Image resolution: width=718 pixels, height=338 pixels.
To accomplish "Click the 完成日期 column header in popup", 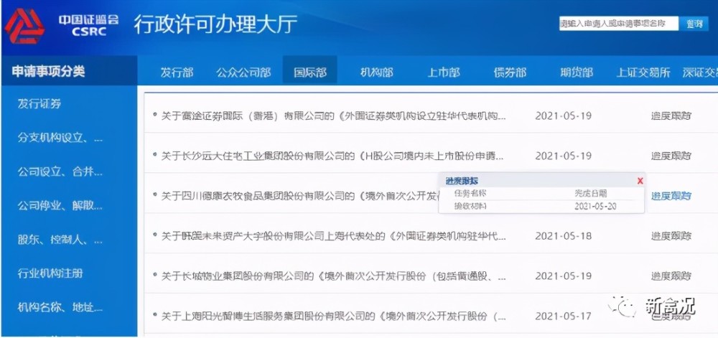I will pyautogui.click(x=591, y=194).
